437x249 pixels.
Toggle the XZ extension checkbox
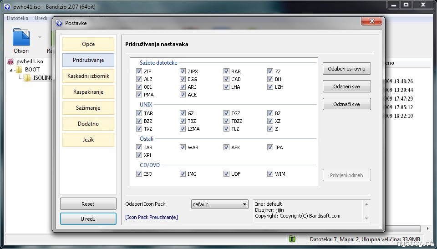(x=270, y=121)
